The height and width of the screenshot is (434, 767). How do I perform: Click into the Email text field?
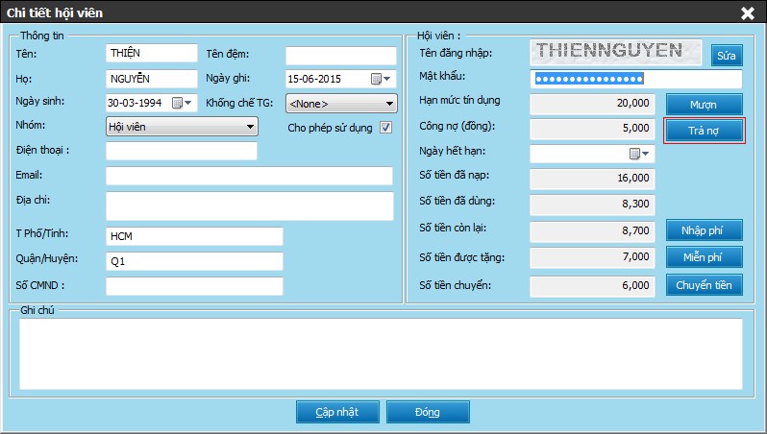click(x=249, y=176)
